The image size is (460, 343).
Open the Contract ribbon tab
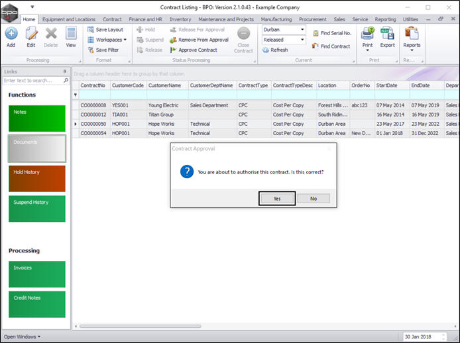[112, 19]
